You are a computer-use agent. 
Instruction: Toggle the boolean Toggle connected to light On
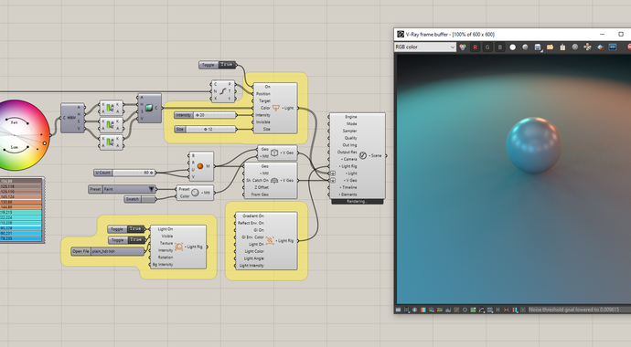point(219,65)
